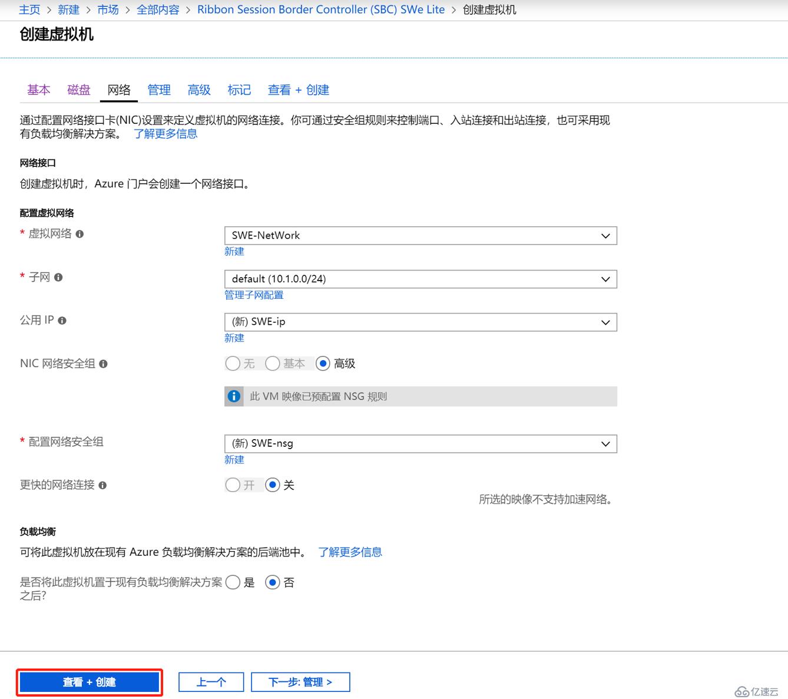788x699 pixels.
Task: Open the (新) SWE-nsg security group dropdown
Action: [x=421, y=444]
